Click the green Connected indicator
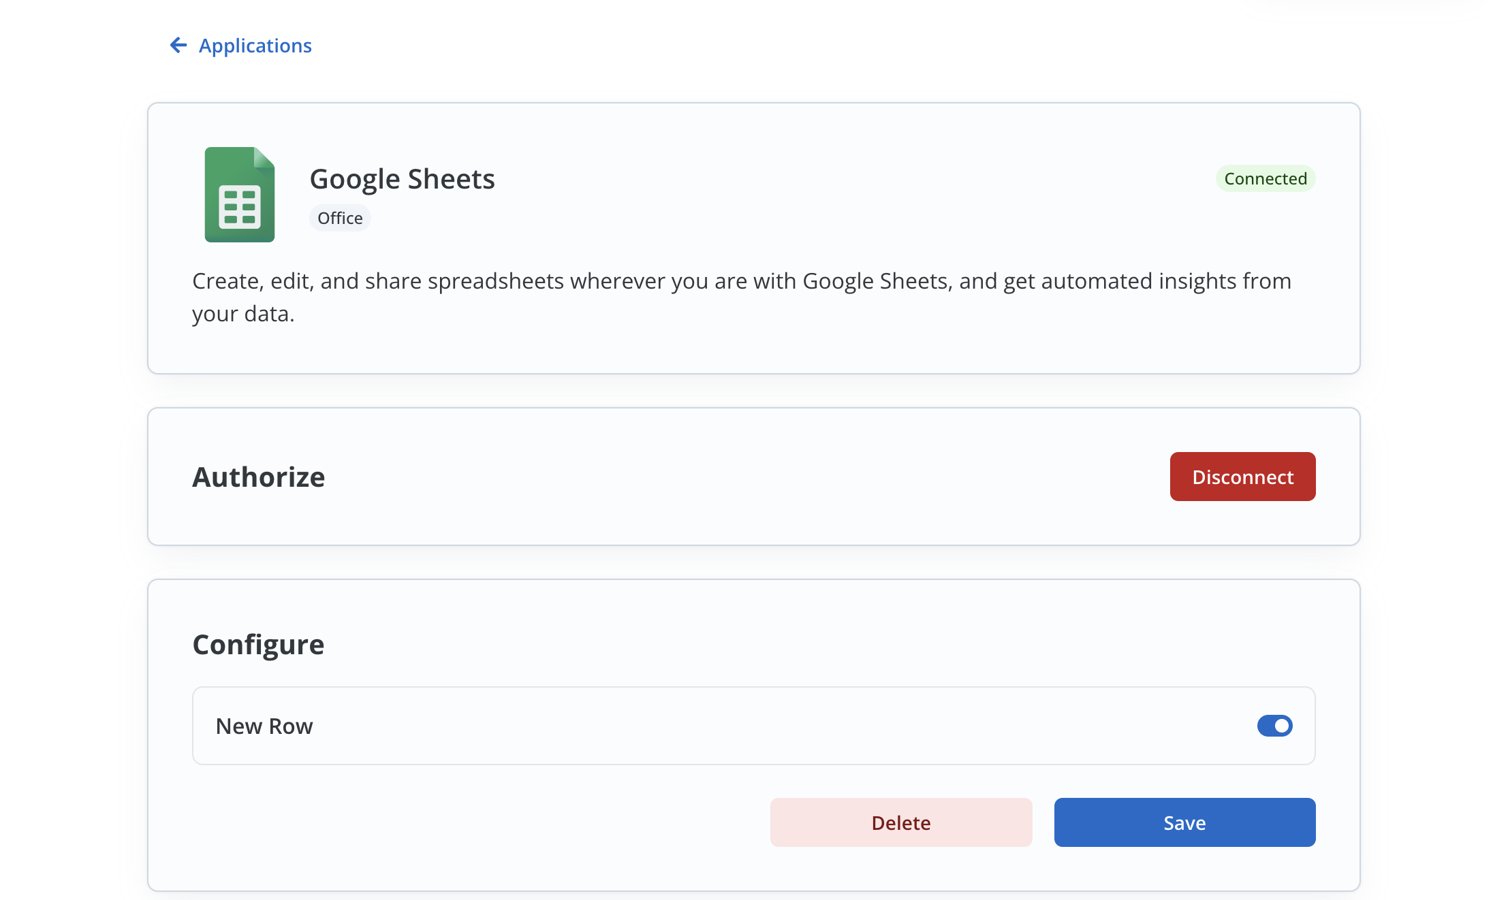 tap(1265, 178)
